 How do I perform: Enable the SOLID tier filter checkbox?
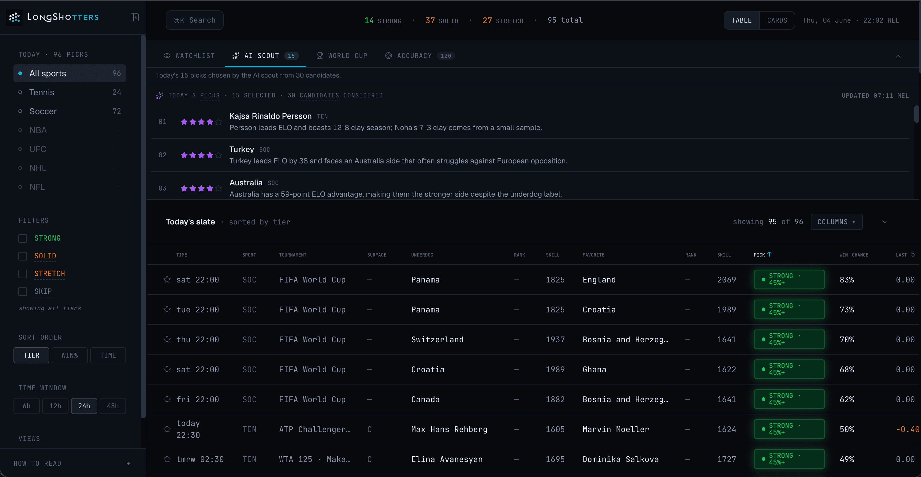pyautogui.click(x=23, y=256)
